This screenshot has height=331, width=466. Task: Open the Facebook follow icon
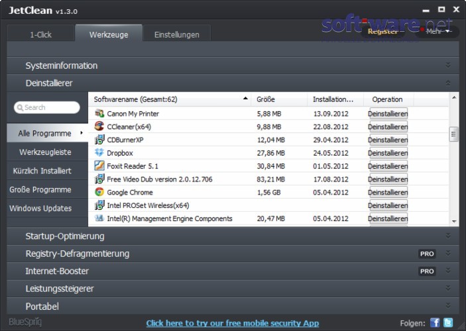435,322
